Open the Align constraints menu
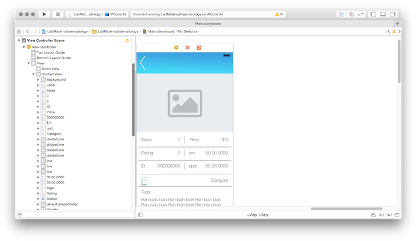 373,215
